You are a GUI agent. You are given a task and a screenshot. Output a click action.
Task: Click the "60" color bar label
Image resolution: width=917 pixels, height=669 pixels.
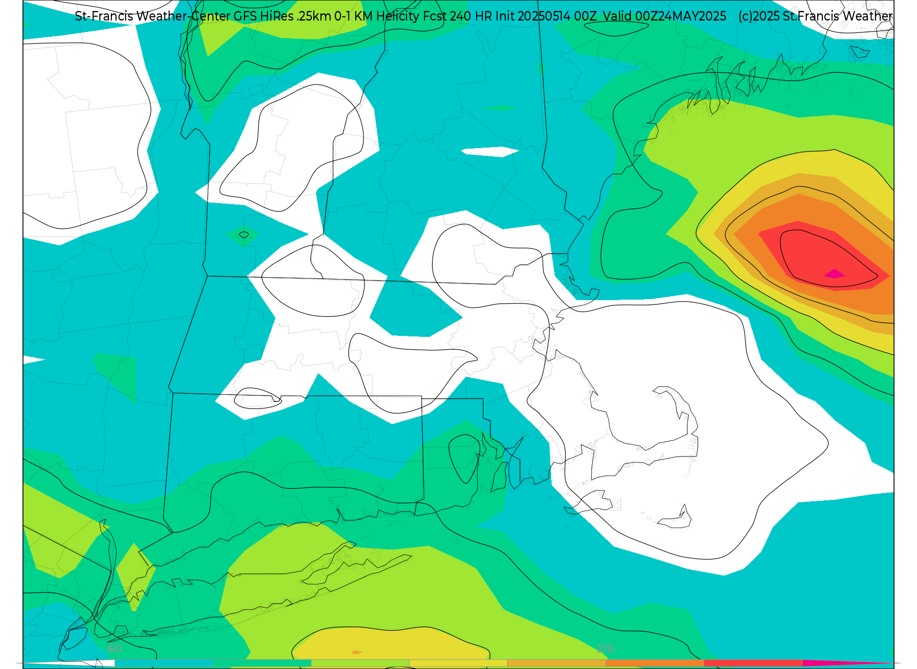tap(115, 649)
